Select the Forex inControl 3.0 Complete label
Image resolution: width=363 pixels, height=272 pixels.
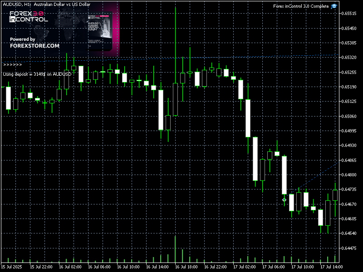(301, 6)
